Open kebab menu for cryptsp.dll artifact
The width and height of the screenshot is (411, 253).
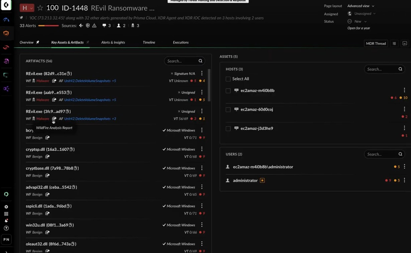[202, 149]
